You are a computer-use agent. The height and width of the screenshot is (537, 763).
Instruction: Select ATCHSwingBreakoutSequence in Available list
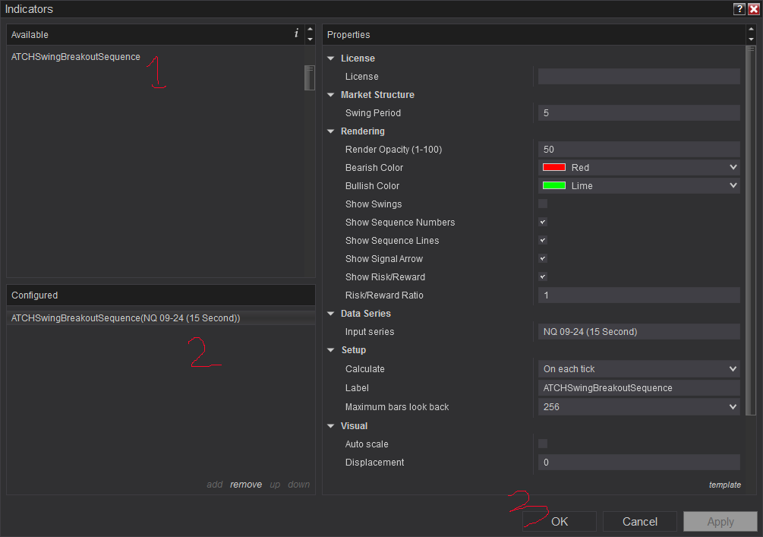tap(75, 57)
